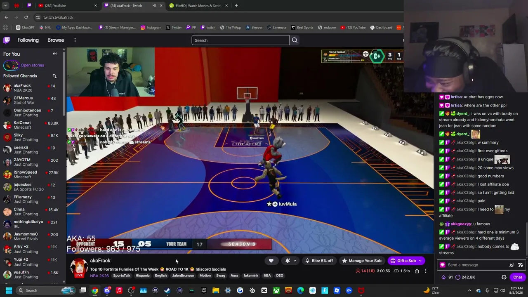Click the channel points balance icon

457,277
